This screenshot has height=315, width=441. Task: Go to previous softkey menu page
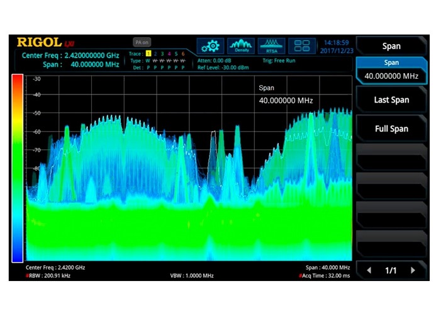369,270
